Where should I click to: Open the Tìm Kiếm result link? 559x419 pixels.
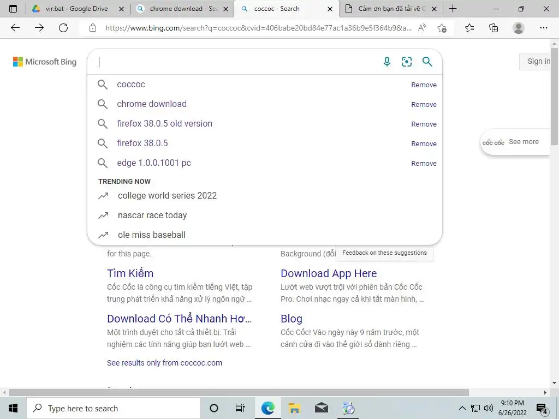pos(130,273)
